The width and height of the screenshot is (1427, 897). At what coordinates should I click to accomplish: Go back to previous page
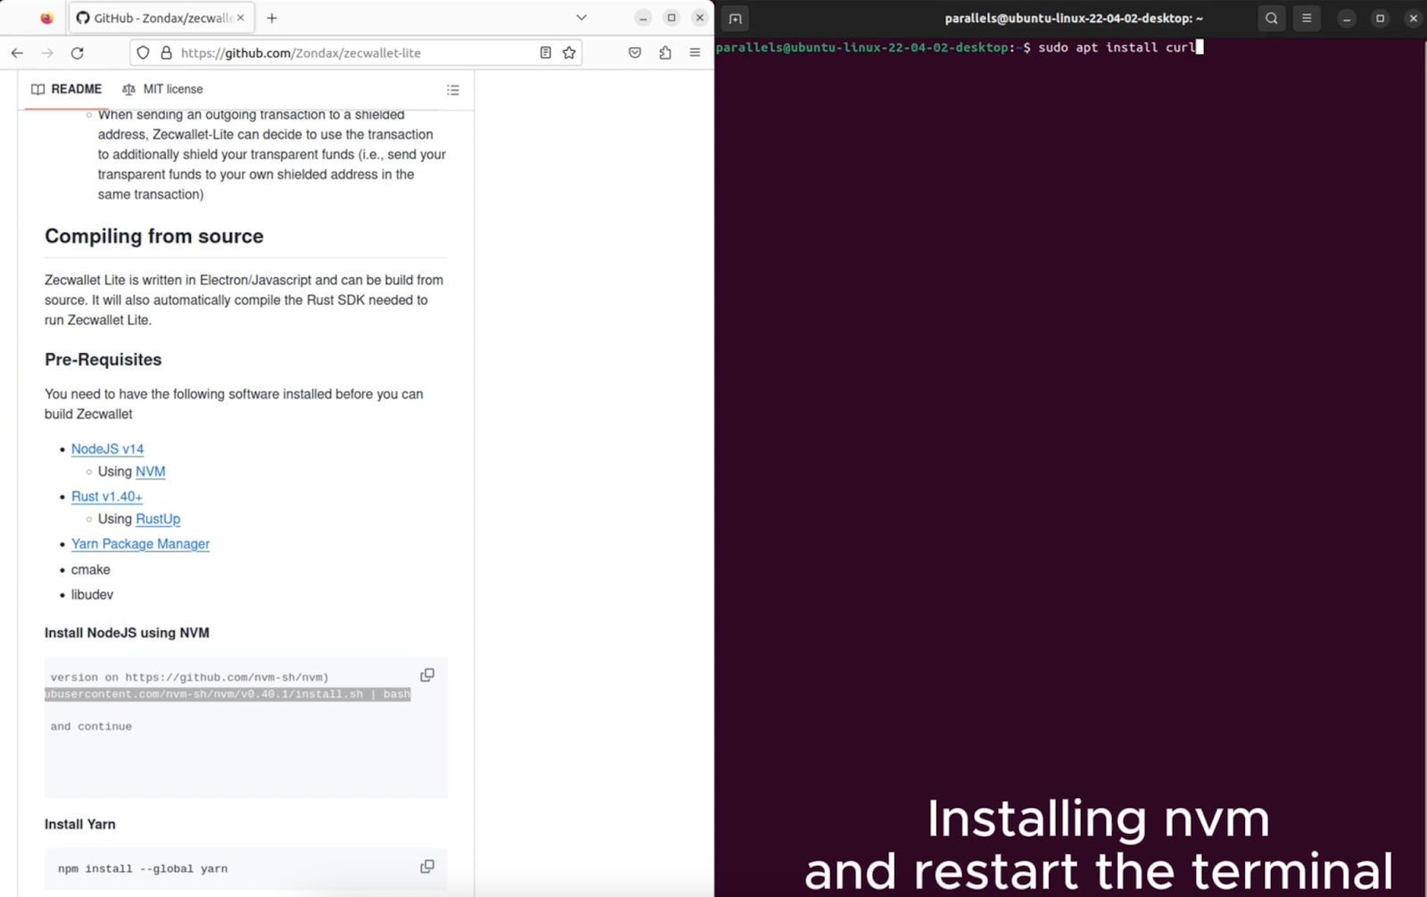[17, 53]
